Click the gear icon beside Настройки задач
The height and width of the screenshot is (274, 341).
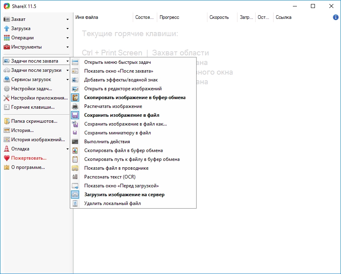tap(7, 89)
